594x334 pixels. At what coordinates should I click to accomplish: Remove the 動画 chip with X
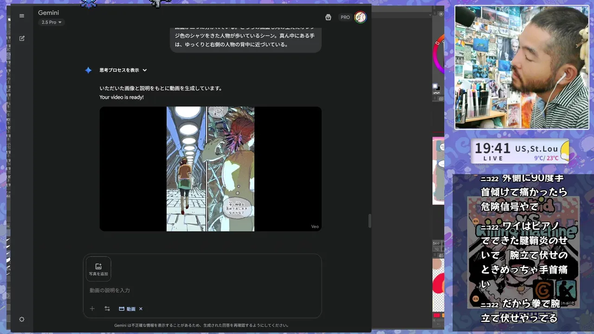(141, 308)
